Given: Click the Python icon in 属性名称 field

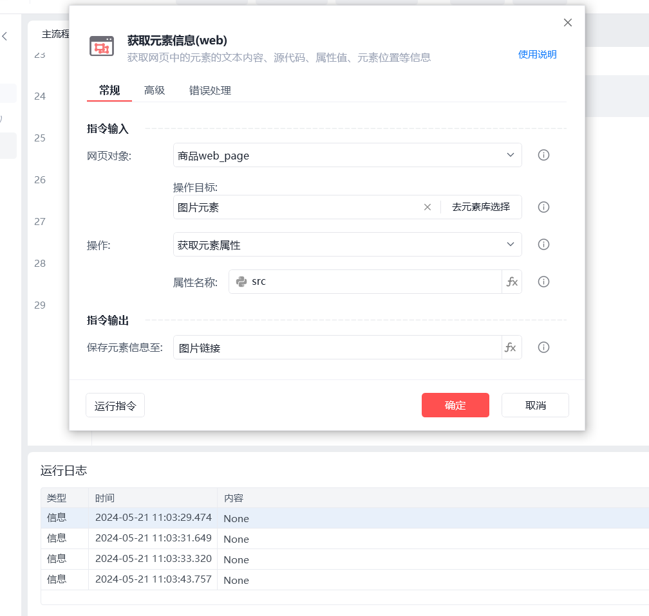Looking at the screenshot, I should [241, 282].
